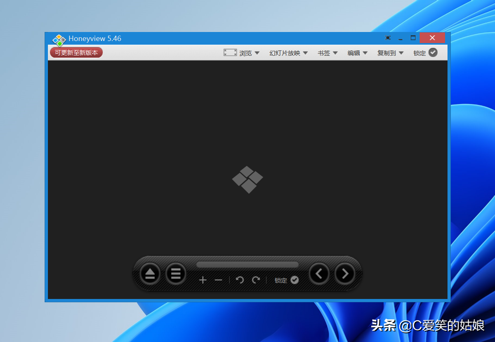Viewport: 495px width, 342px height.
Task: Click the 可更新至新版本 update button
Action: tap(76, 53)
